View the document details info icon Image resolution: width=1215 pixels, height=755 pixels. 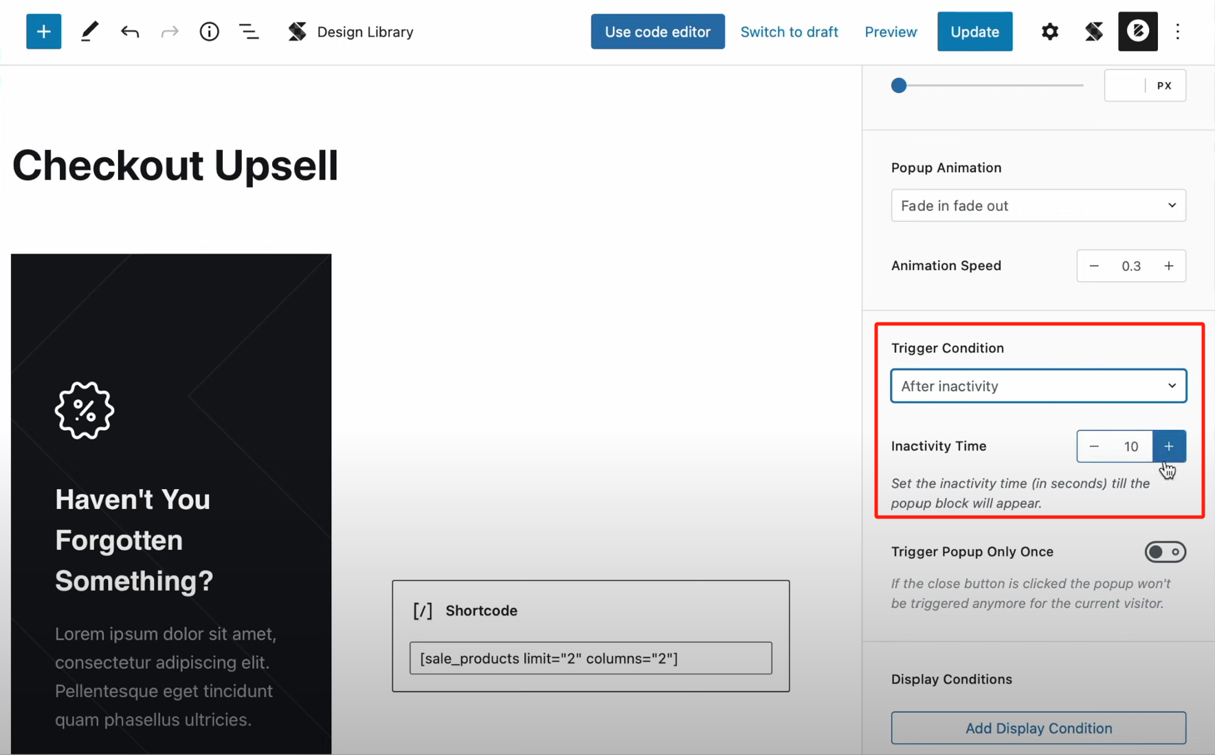point(209,31)
